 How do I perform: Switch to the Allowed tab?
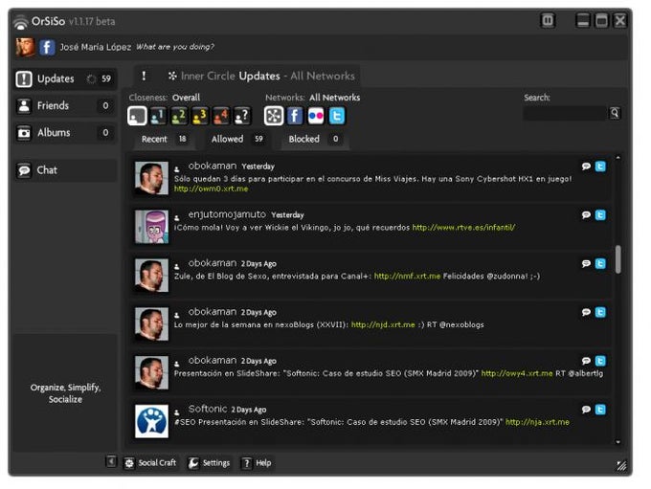click(x=236, y=139)
